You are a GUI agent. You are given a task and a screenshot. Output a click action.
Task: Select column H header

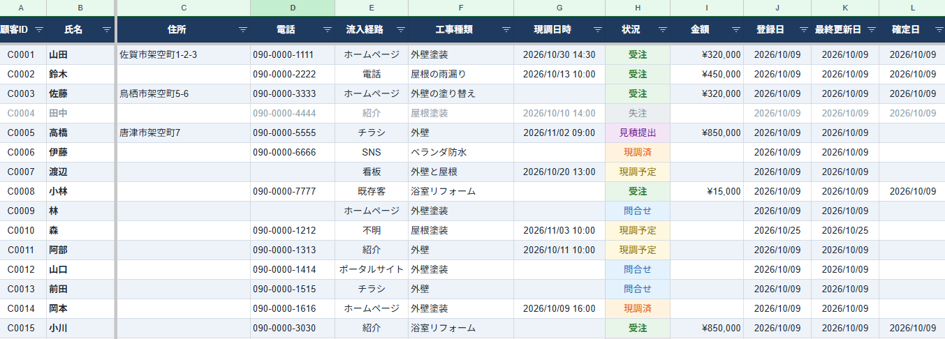click(x=638, y=8)
